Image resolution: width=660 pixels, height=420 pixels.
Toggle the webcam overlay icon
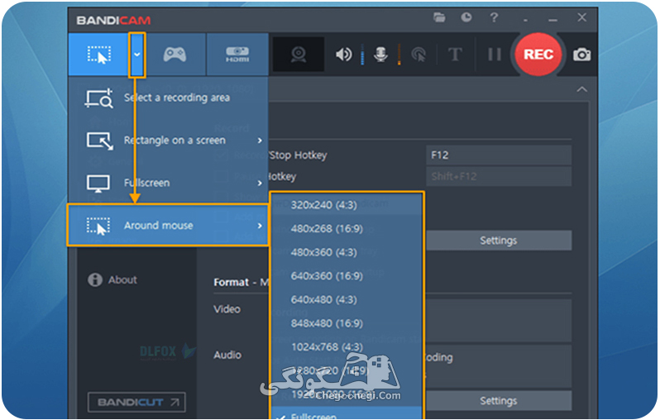[x=299, y=55]
